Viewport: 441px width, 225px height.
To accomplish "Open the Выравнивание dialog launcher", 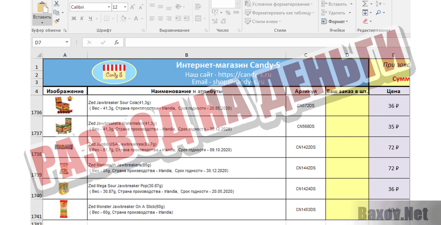I will [x=207, y=31].
